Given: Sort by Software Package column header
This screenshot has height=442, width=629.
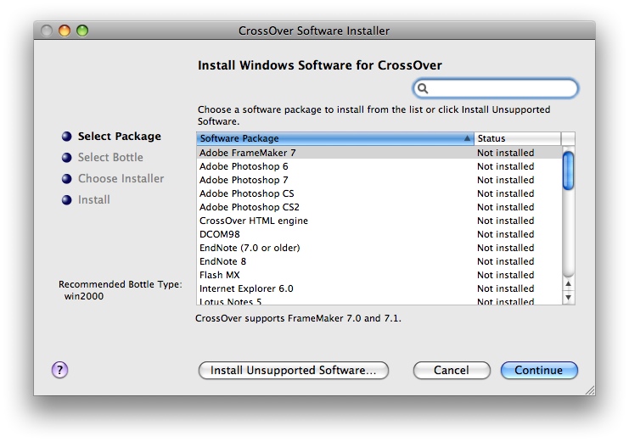Looking at the screenshot, I should [x=335, y=138].
